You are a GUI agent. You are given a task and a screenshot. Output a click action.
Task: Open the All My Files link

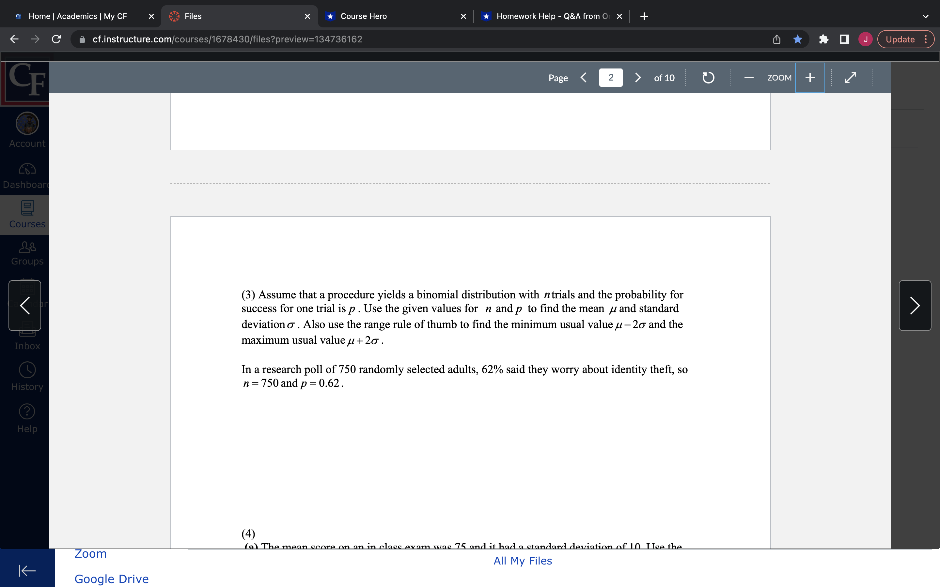click(x=522, y=560)
